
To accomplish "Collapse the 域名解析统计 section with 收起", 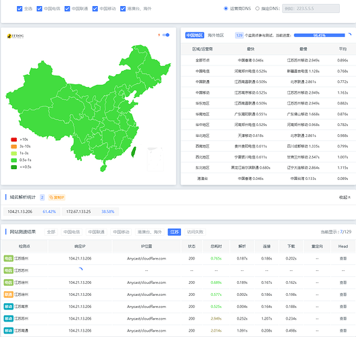I will [345, 197].
